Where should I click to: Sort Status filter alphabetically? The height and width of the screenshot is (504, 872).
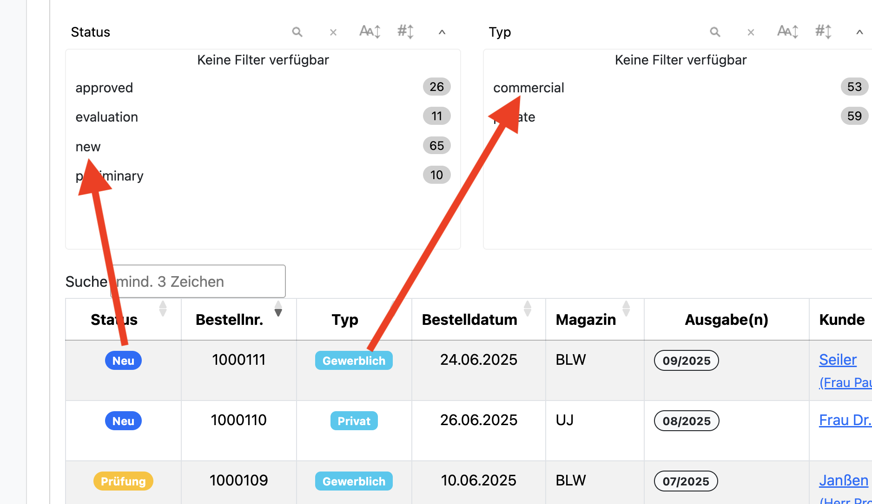pos(370,32)
